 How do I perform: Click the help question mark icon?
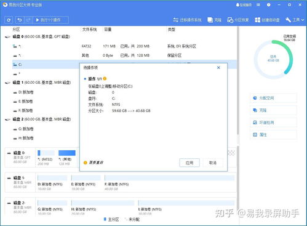pos(269,5)
